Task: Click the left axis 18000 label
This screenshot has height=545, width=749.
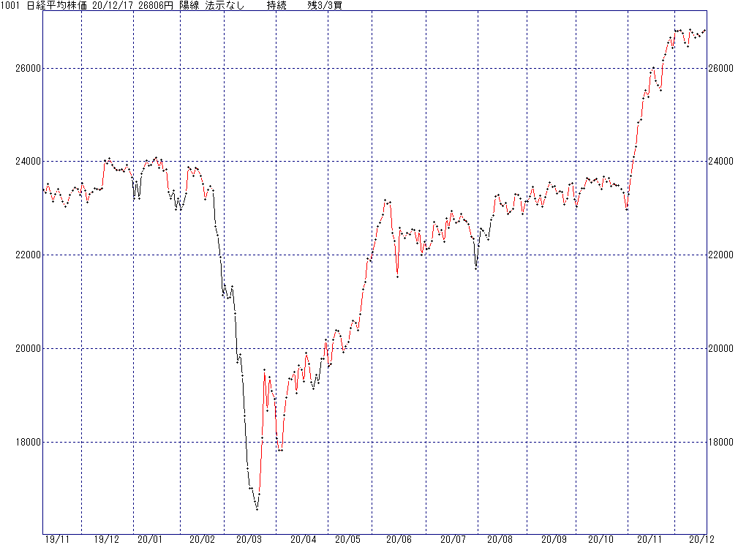Action: tap(27, 443)
